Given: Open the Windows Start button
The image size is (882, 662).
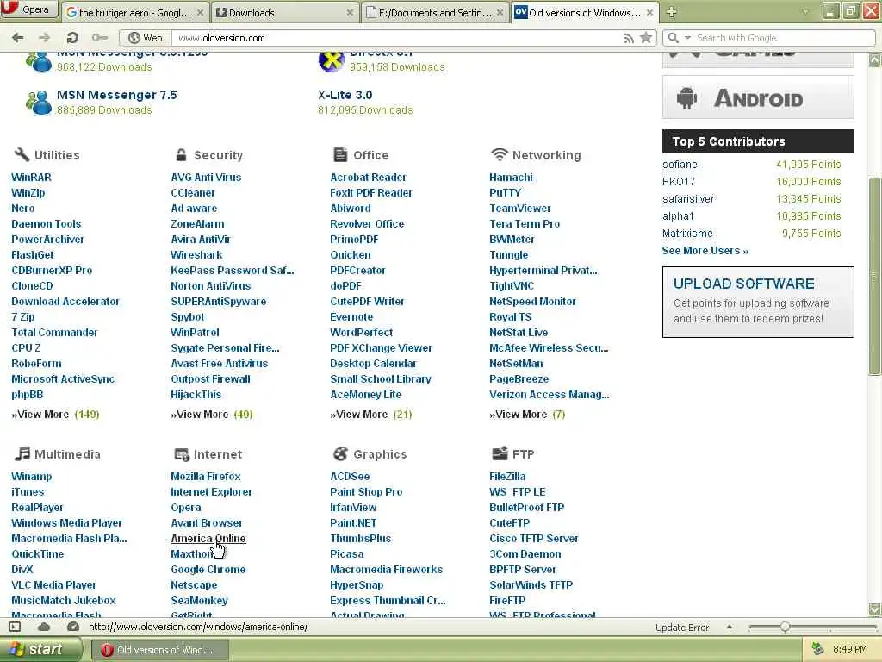Looking at the screenshot, I should pos(40,649).
